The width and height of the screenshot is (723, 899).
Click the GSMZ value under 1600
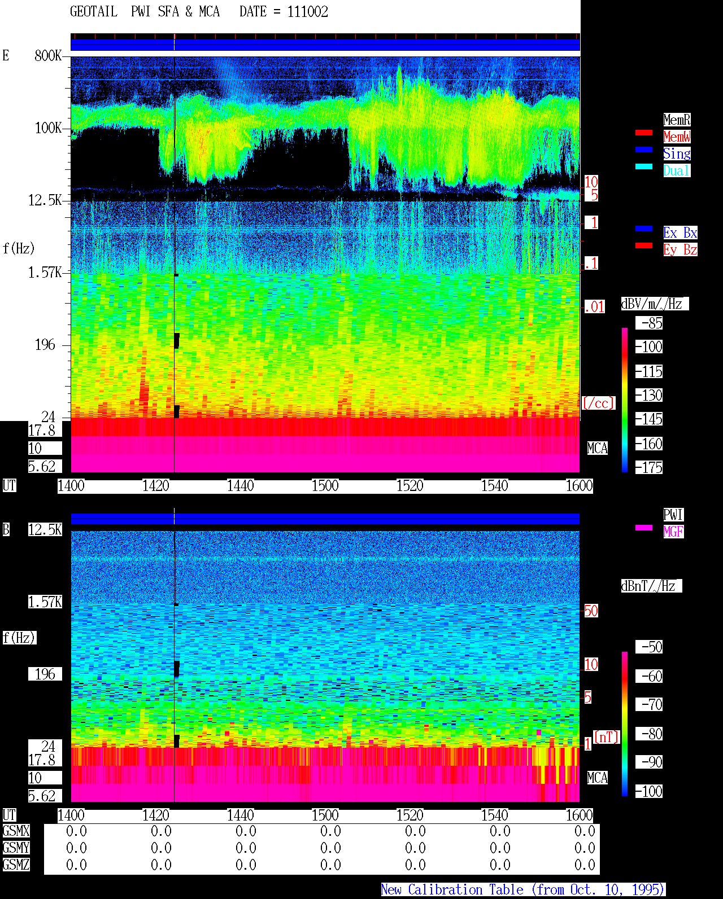pos(585,865)
